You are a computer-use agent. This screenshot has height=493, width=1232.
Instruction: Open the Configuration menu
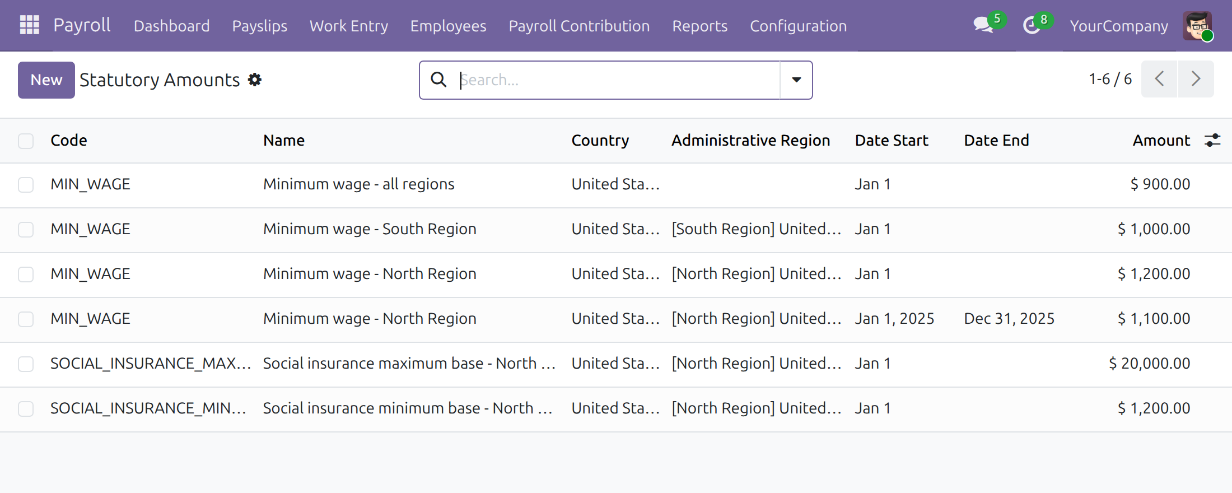tap(798, 26)
